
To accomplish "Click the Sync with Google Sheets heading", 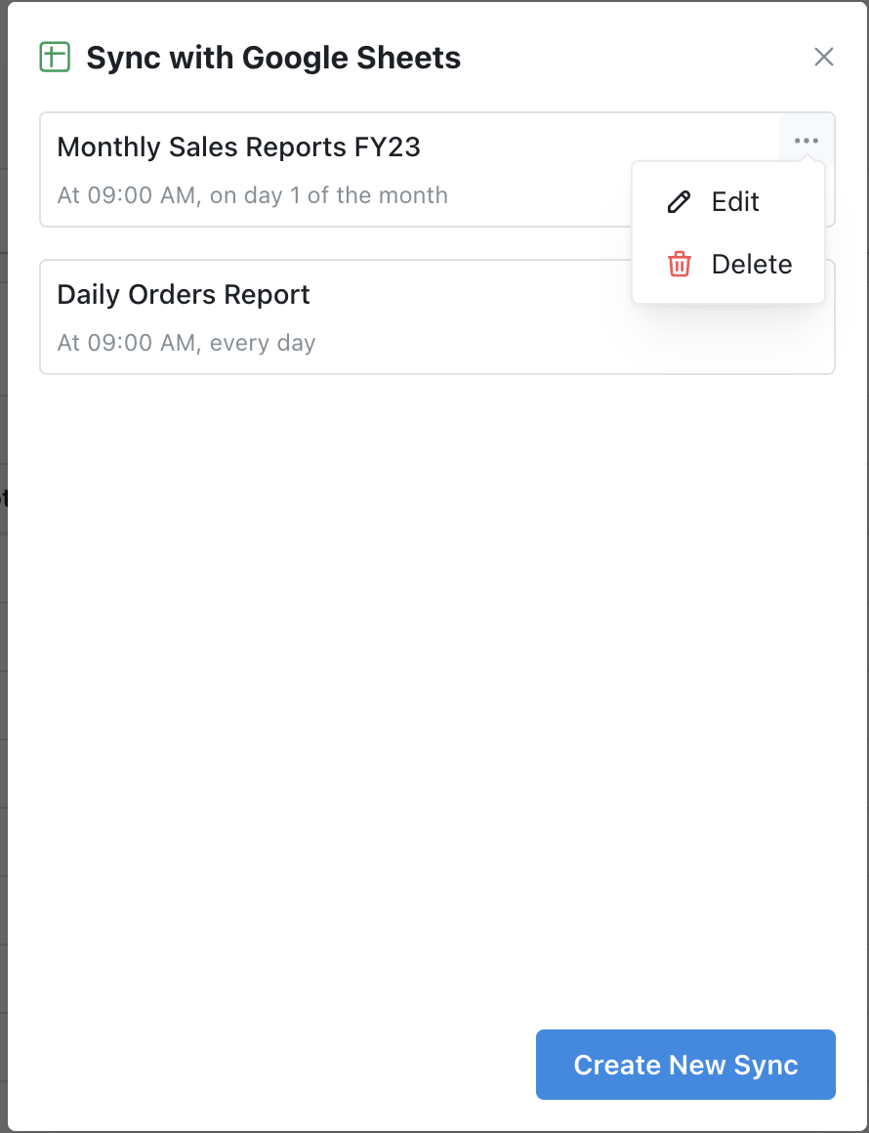I will 273,58.
